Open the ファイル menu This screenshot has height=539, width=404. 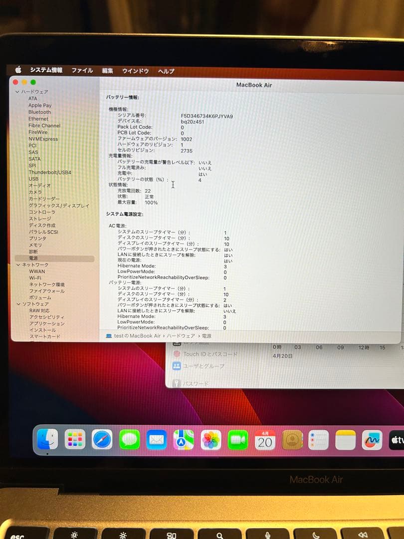click(x=81, y=70)
